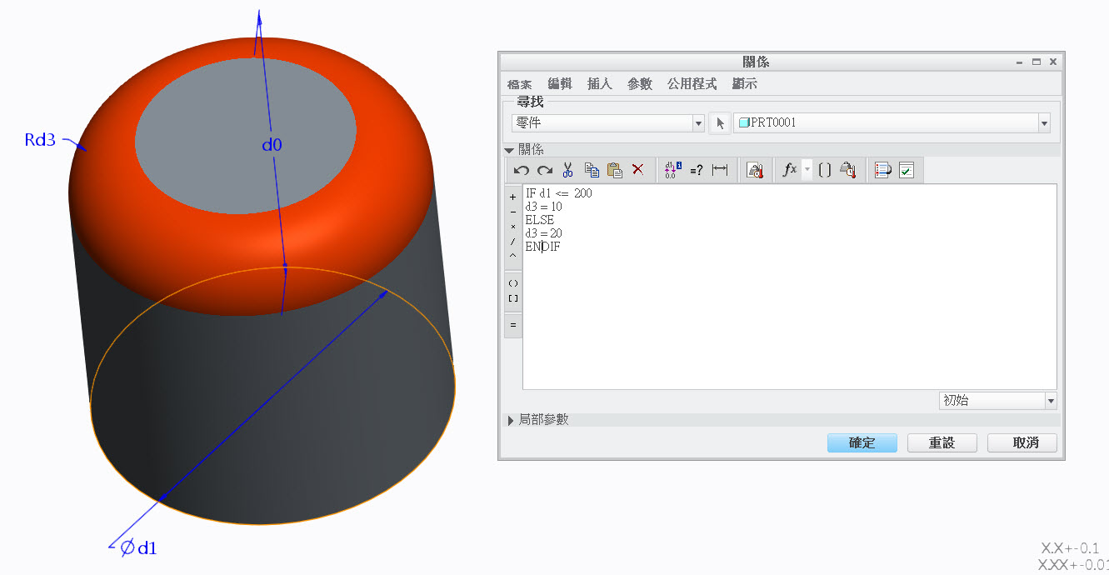Delete selection with the red X icon
1109x575 pixels.
click(x=638, y=170)
